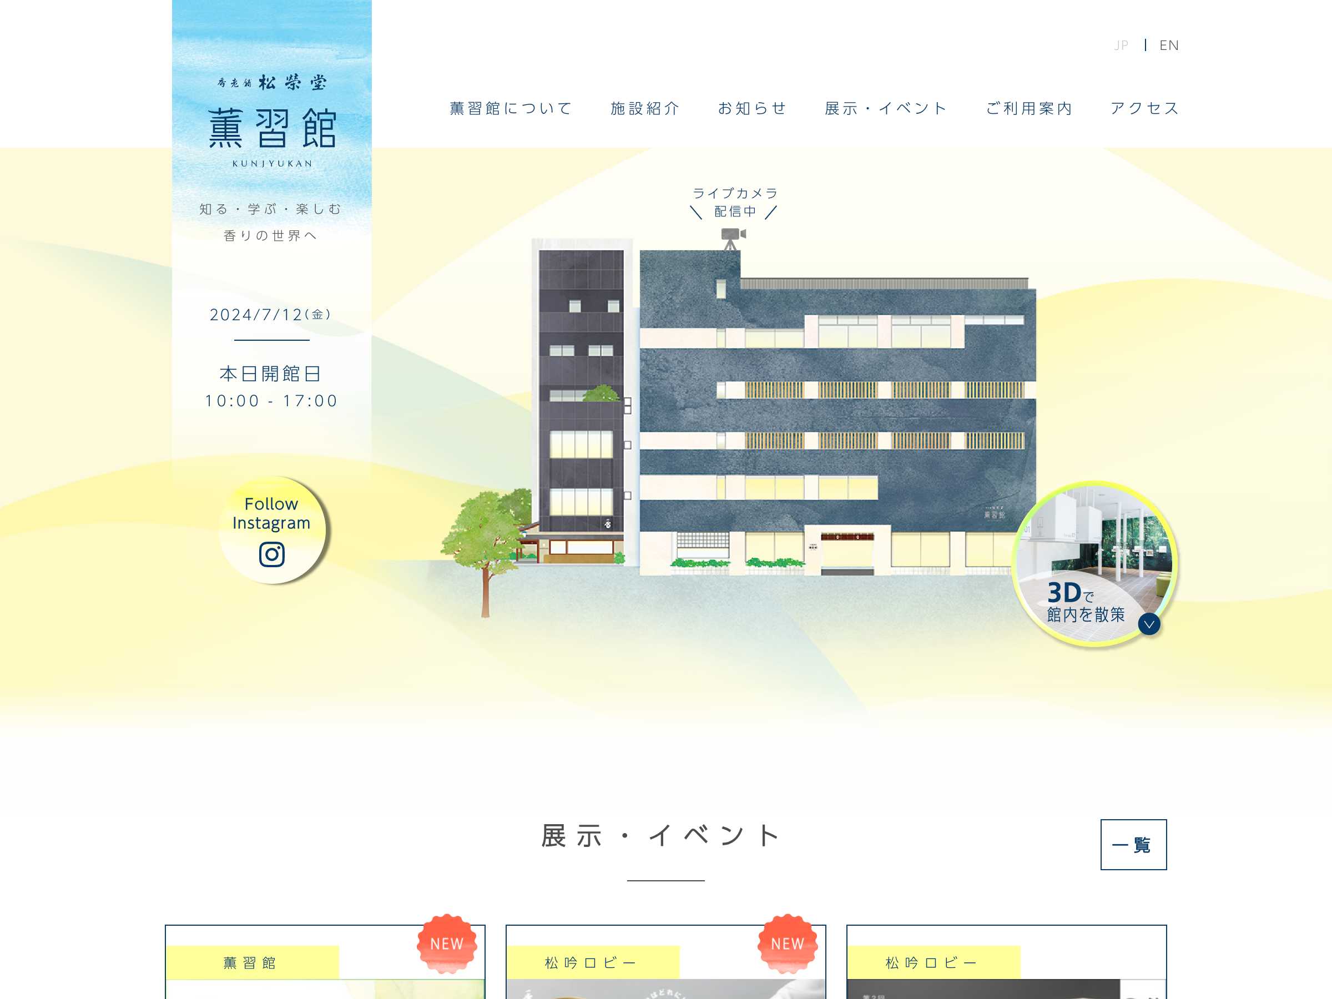
Task: Click アクセス navigation link
Action: (1147, 108)
